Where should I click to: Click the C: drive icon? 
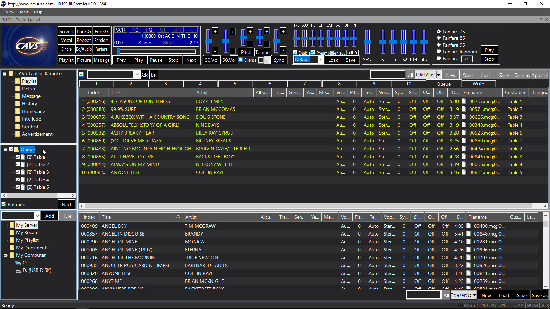pos(18,263)
